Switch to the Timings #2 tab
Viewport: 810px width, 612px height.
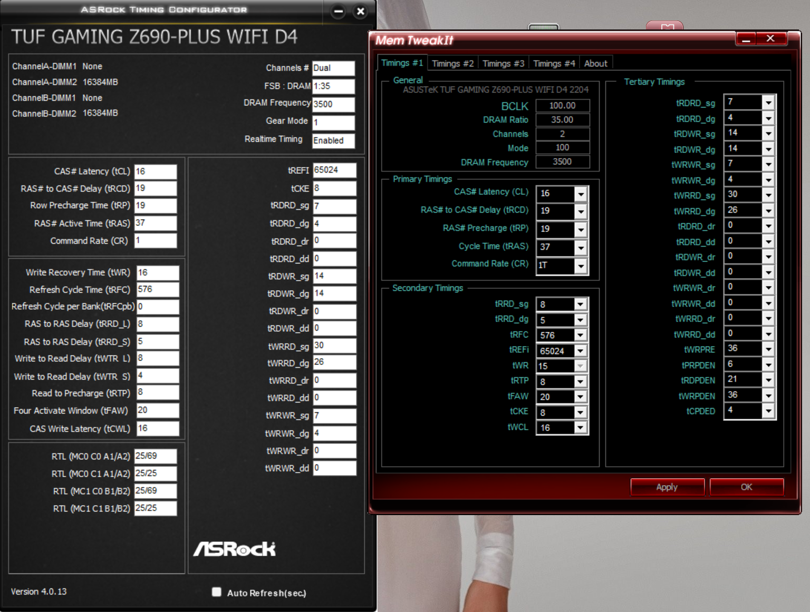(452, 64)
